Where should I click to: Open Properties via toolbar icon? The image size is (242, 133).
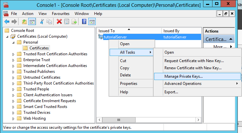(x=67, y=21)
